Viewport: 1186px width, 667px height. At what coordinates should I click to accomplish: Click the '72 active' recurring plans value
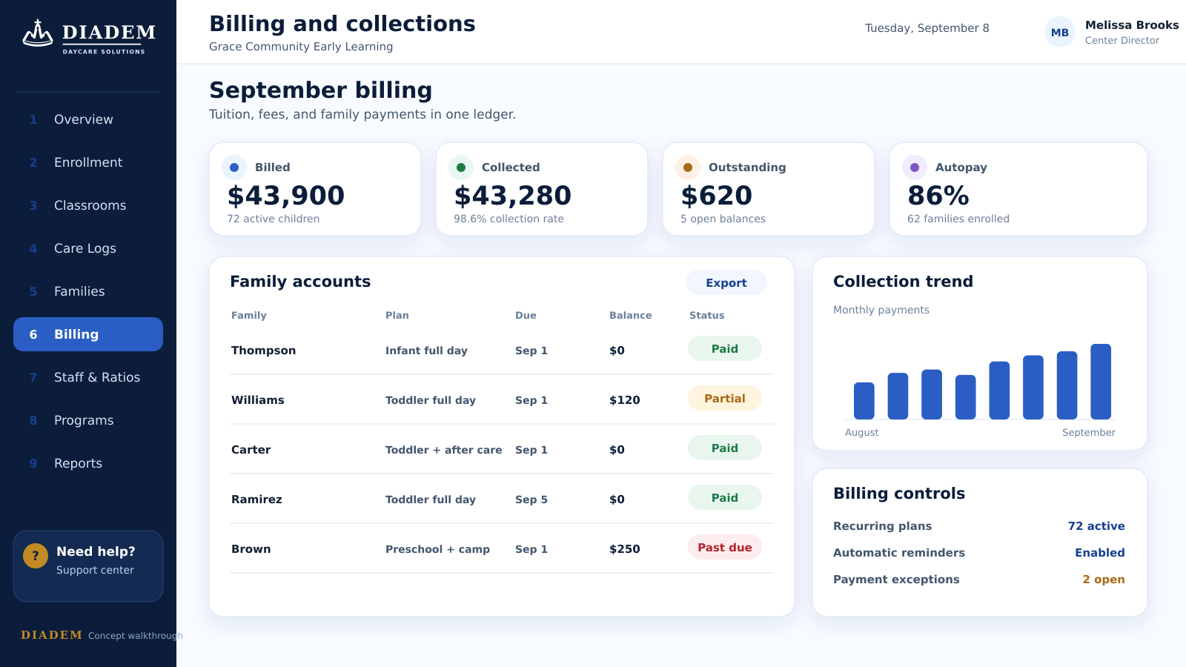[1096, 526]
